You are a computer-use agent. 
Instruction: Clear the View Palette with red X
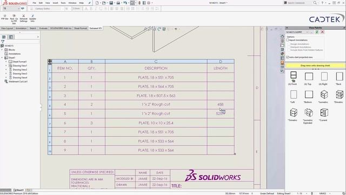coord(322,32)
